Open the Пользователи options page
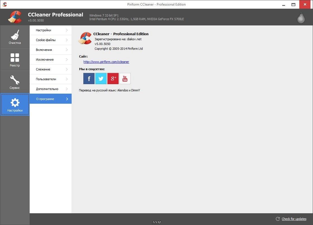Viewport: 313px width, 225px height. click(51, 79)
